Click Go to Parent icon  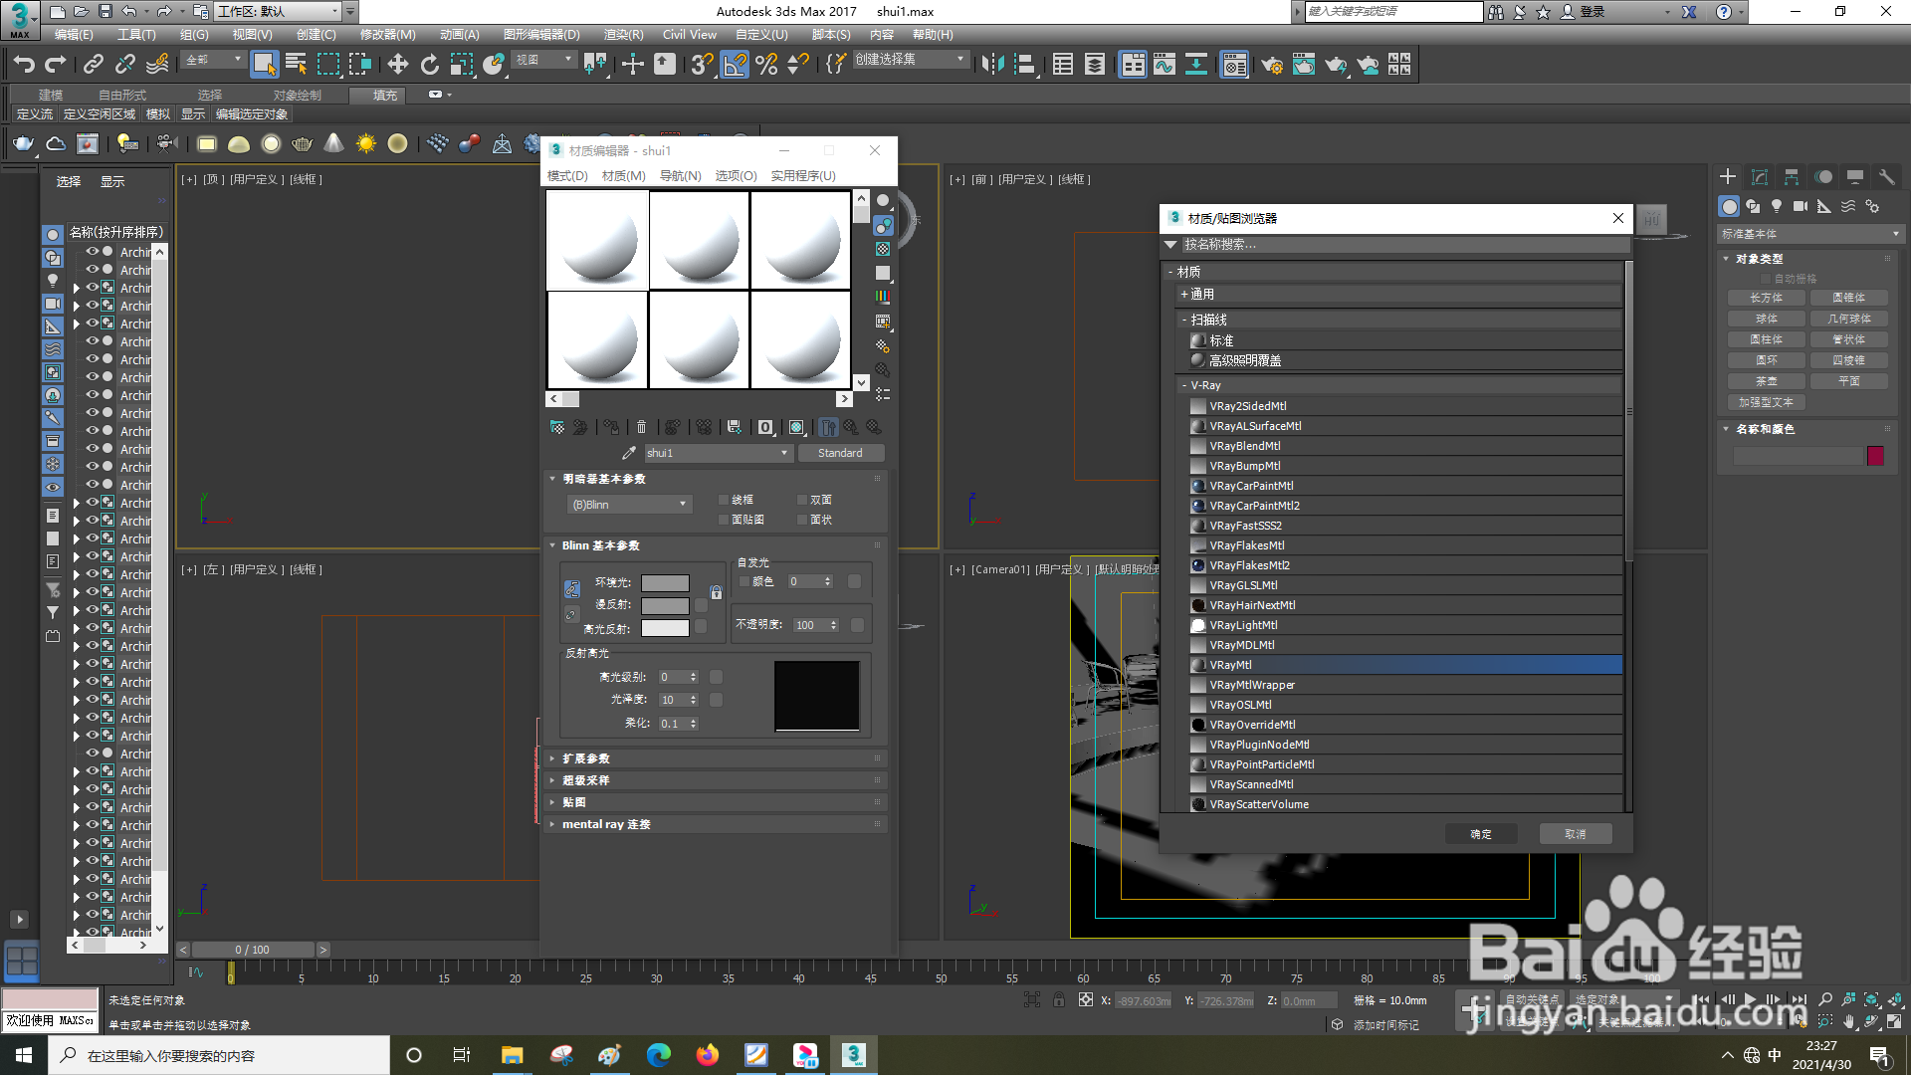(851, 428)
